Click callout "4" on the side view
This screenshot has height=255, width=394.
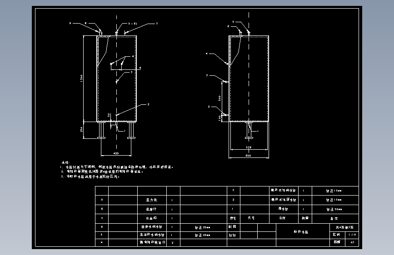click(207, 54)
